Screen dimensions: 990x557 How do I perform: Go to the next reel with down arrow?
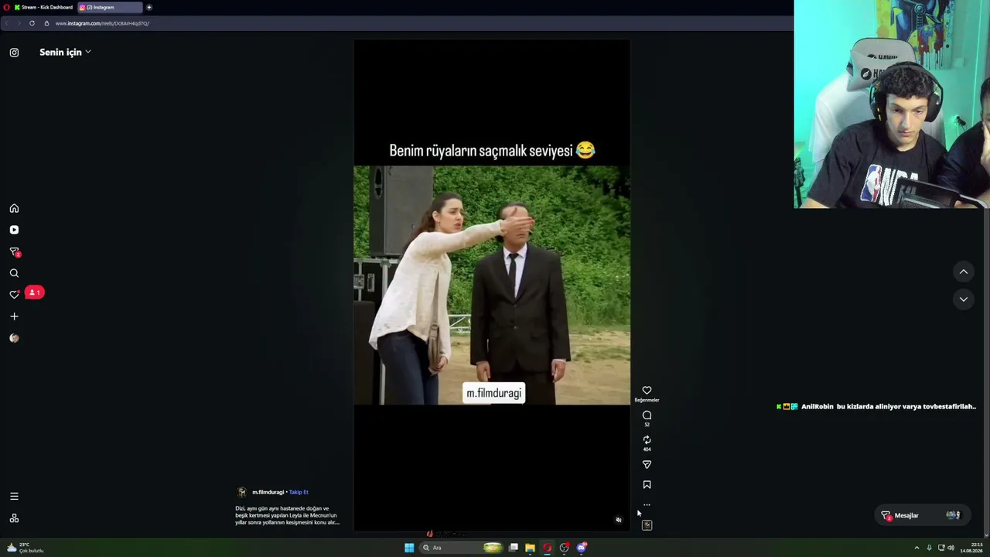tap(964, 299)
